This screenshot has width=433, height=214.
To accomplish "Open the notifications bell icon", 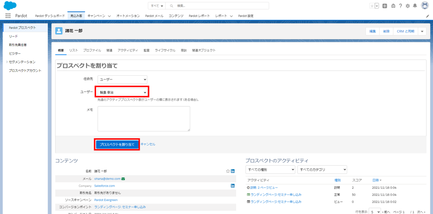I will point(415,6).
